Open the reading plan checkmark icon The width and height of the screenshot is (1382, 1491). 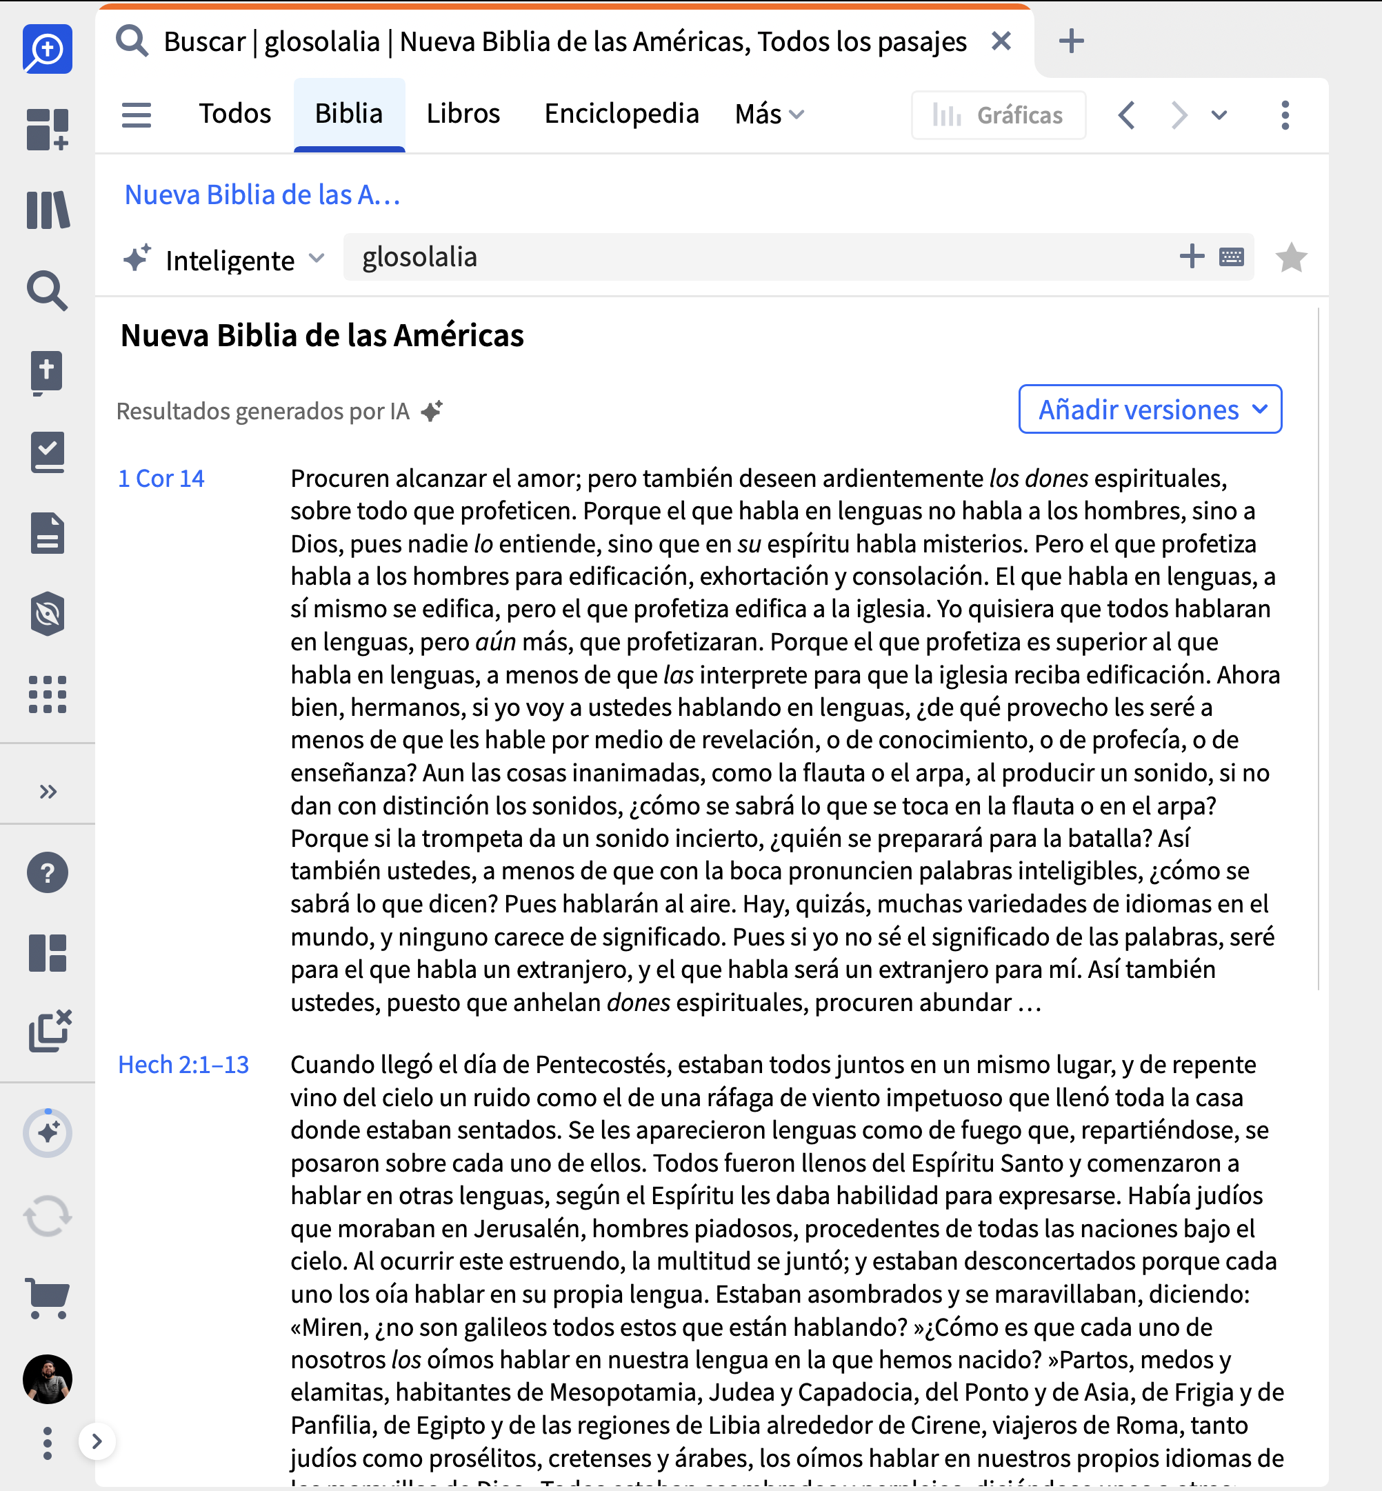(47, 452)
